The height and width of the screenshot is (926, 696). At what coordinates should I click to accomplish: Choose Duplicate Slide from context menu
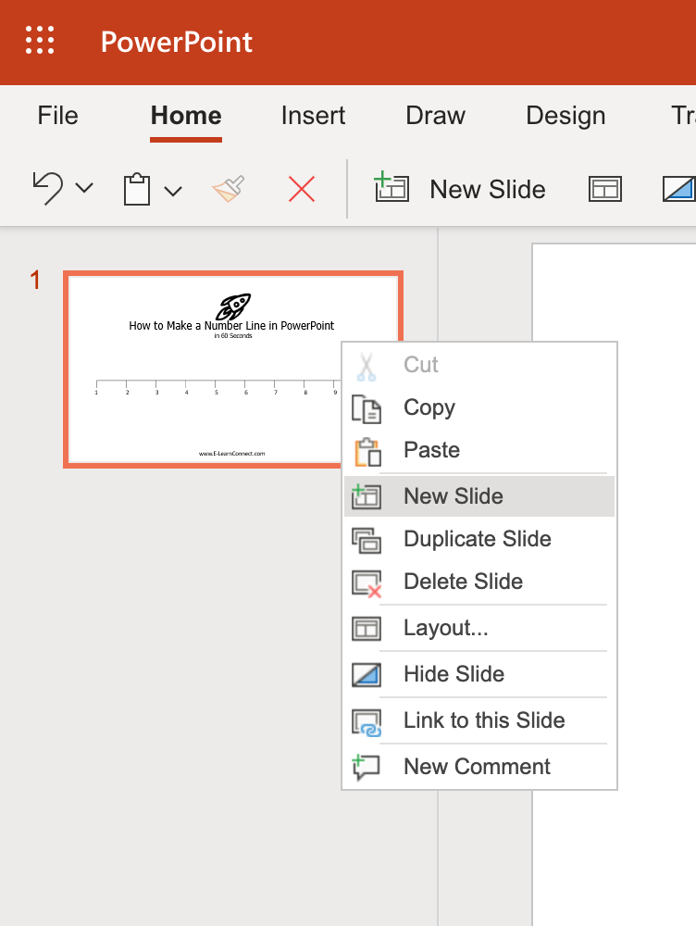tap(479, 539)
